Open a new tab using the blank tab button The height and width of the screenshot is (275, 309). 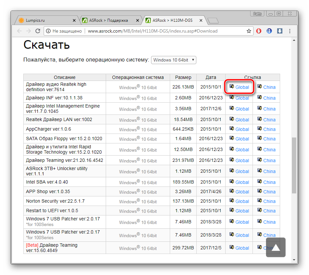pyautogui.click(x=213, y=21)
